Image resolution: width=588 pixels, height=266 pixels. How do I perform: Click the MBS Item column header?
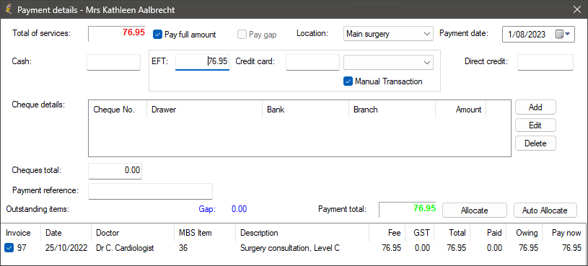(x=205, y=233)
